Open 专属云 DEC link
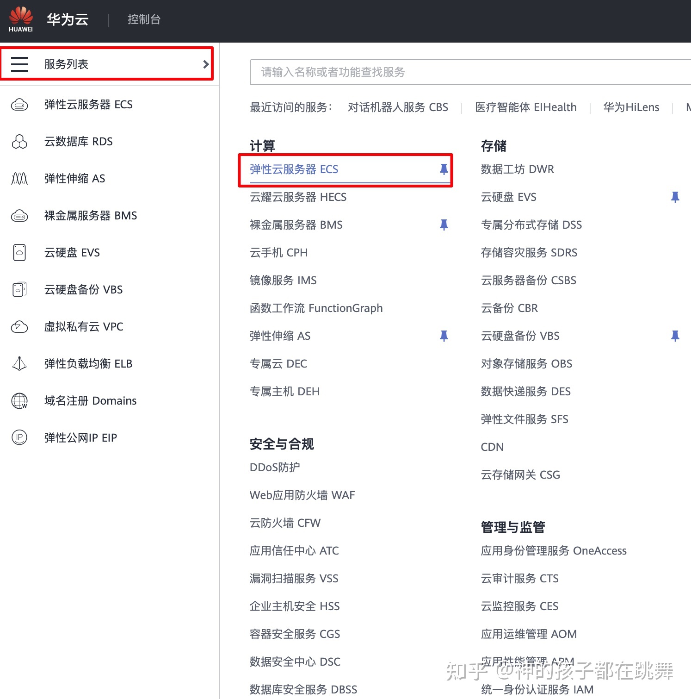Viewport: 691px width, 699px height. 278,364
